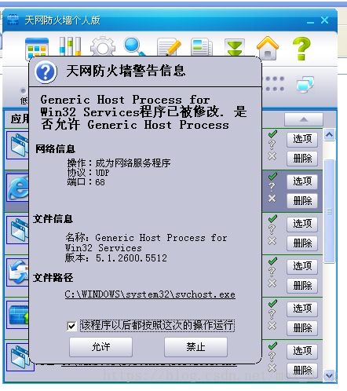Click 禁止 button in warning dialog

pos(195,347)
